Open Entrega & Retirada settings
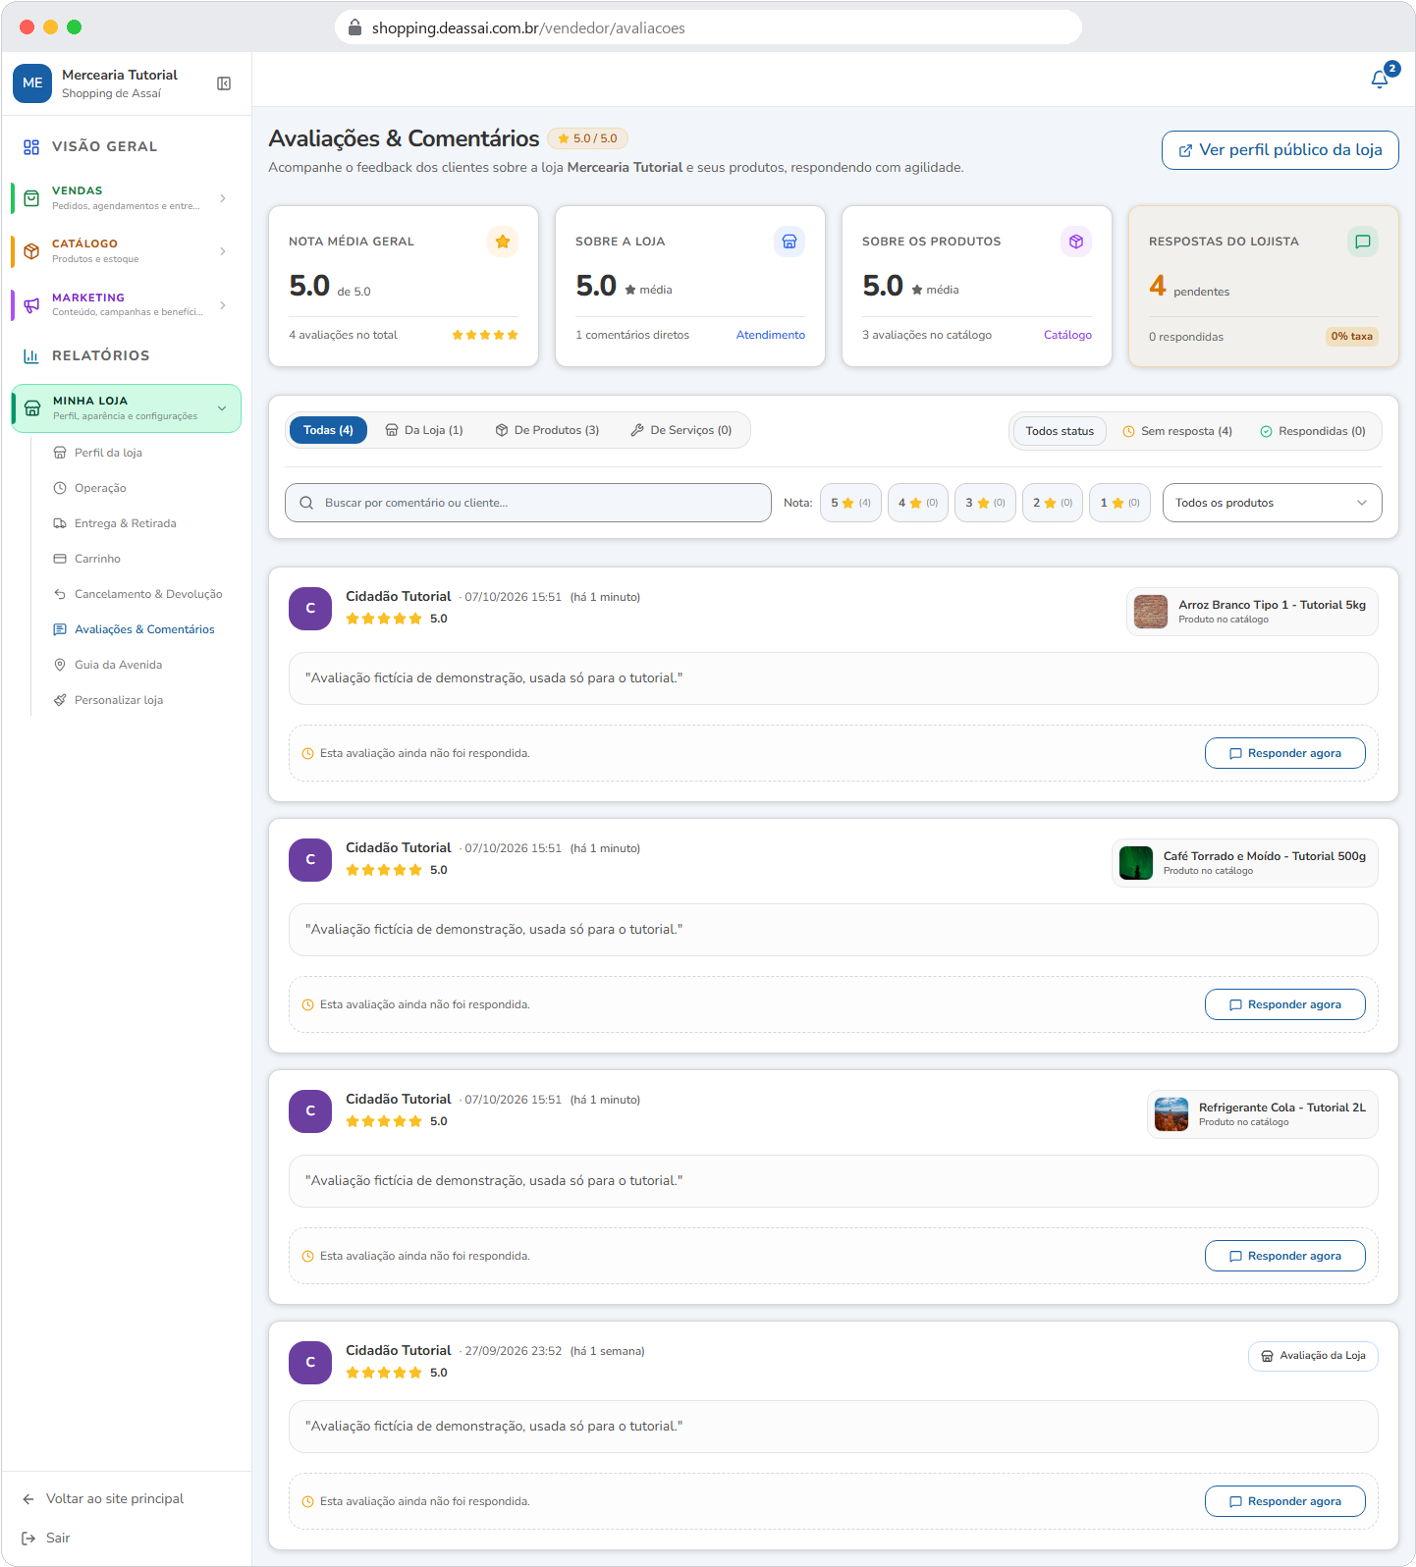Image resolution: width=1416 pixels, height=1567 pixels. (x=125, y=523)
